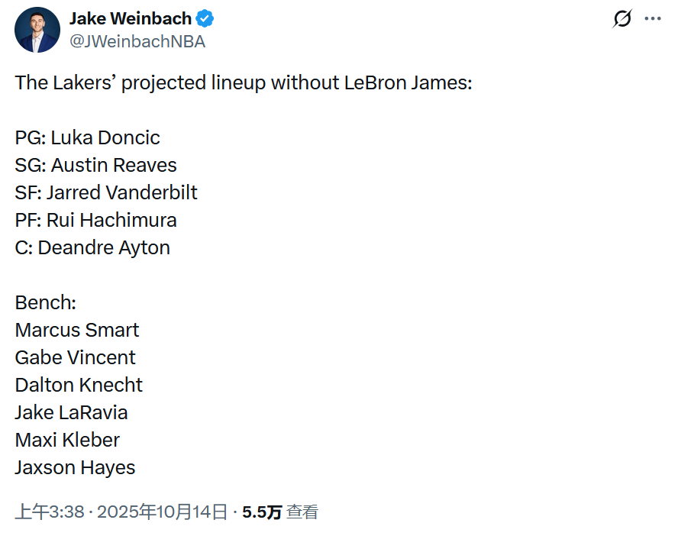Click the Lakers' projected lineup headline text

[x=244, y=82]
